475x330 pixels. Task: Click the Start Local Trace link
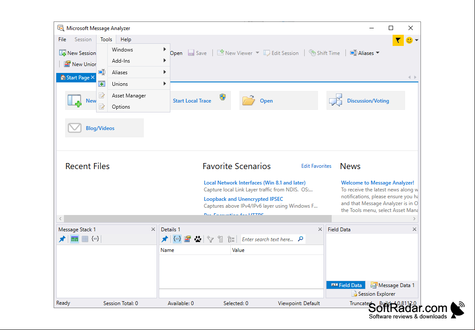192,100
